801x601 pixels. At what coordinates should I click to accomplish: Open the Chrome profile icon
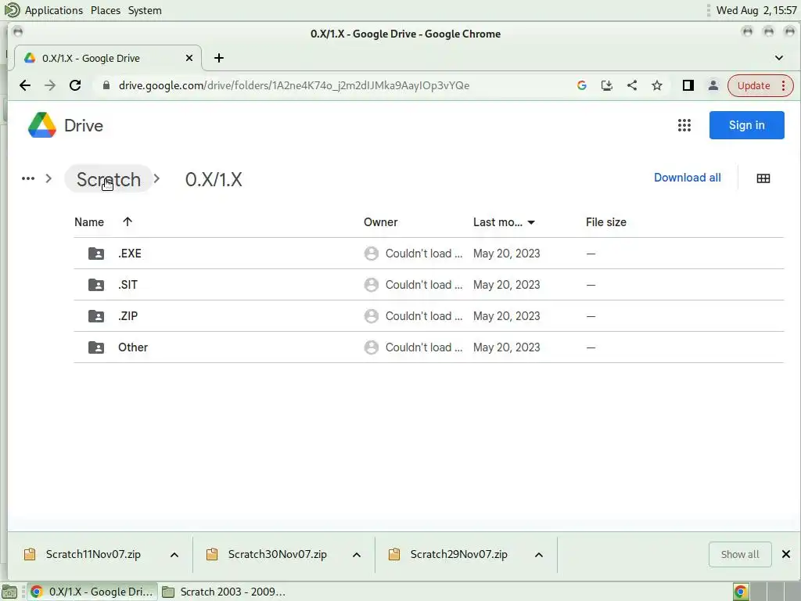tap(713, 85)
